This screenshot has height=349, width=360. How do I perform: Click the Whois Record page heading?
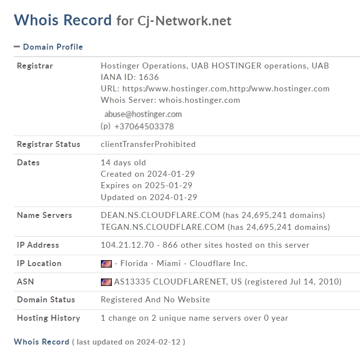pos(63,20)
